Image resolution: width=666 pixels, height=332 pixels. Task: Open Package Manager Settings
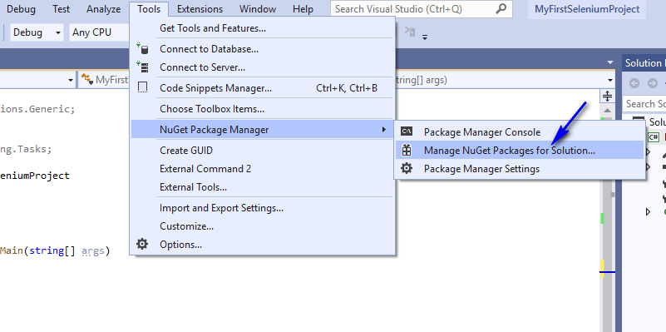(x=520, y=168)
